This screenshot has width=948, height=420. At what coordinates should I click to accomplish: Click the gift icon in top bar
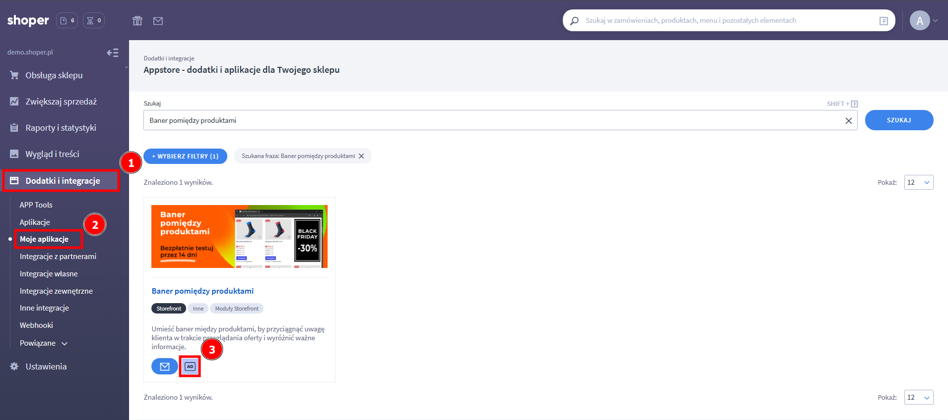[x=137, y=21]
